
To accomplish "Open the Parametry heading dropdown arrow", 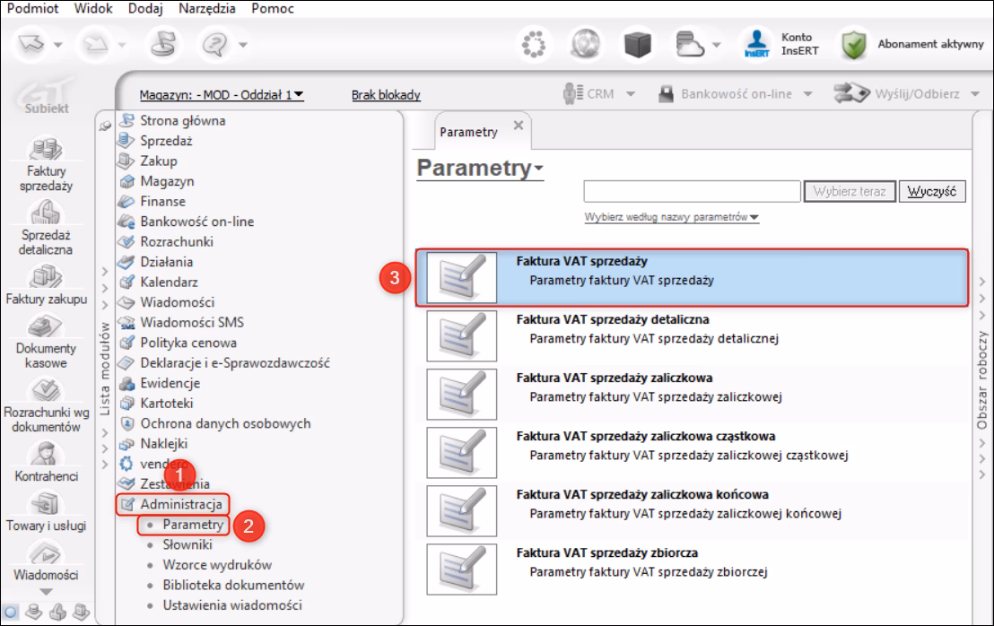I will [x=539, y=169].
